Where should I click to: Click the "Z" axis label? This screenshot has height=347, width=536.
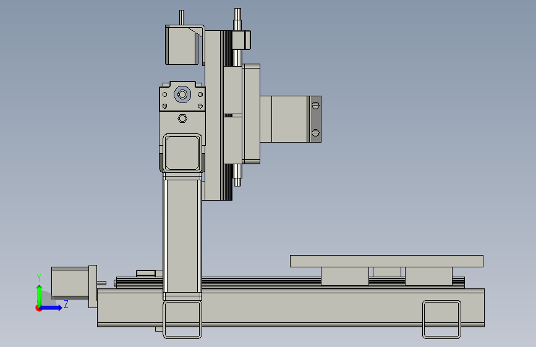click(x=66, y=304)
